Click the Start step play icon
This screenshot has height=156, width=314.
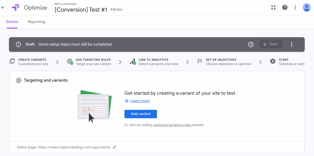click(273, 61)
